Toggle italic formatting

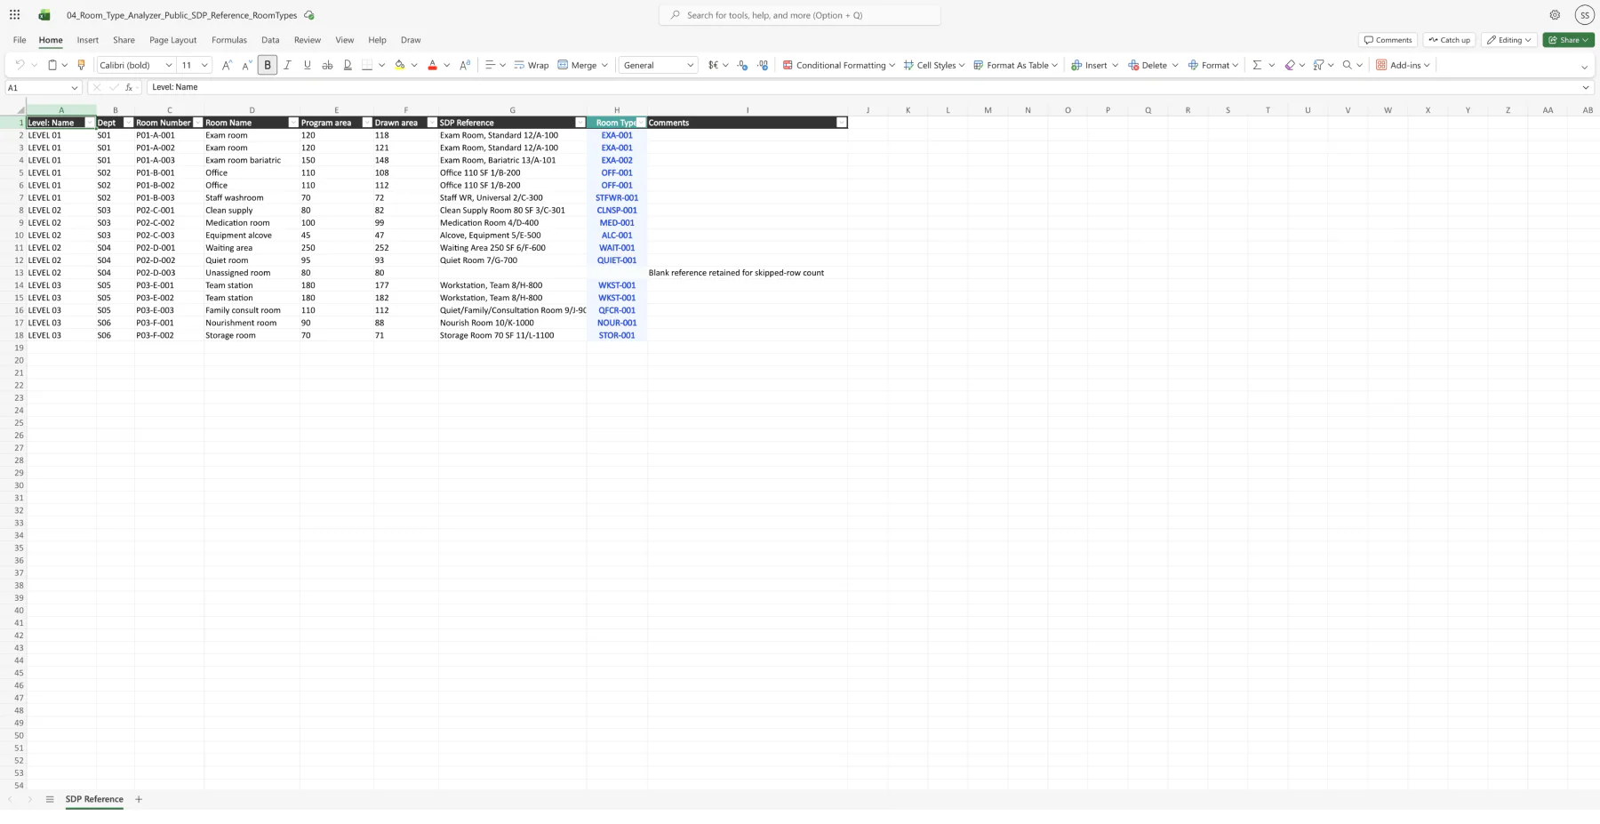(x=287, y=64)
